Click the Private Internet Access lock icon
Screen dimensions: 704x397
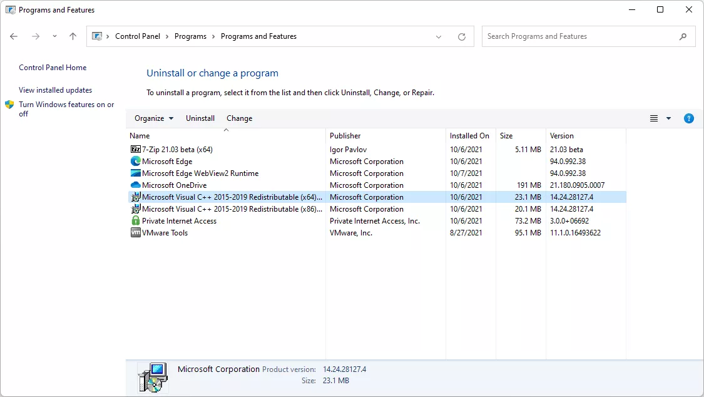136,220
